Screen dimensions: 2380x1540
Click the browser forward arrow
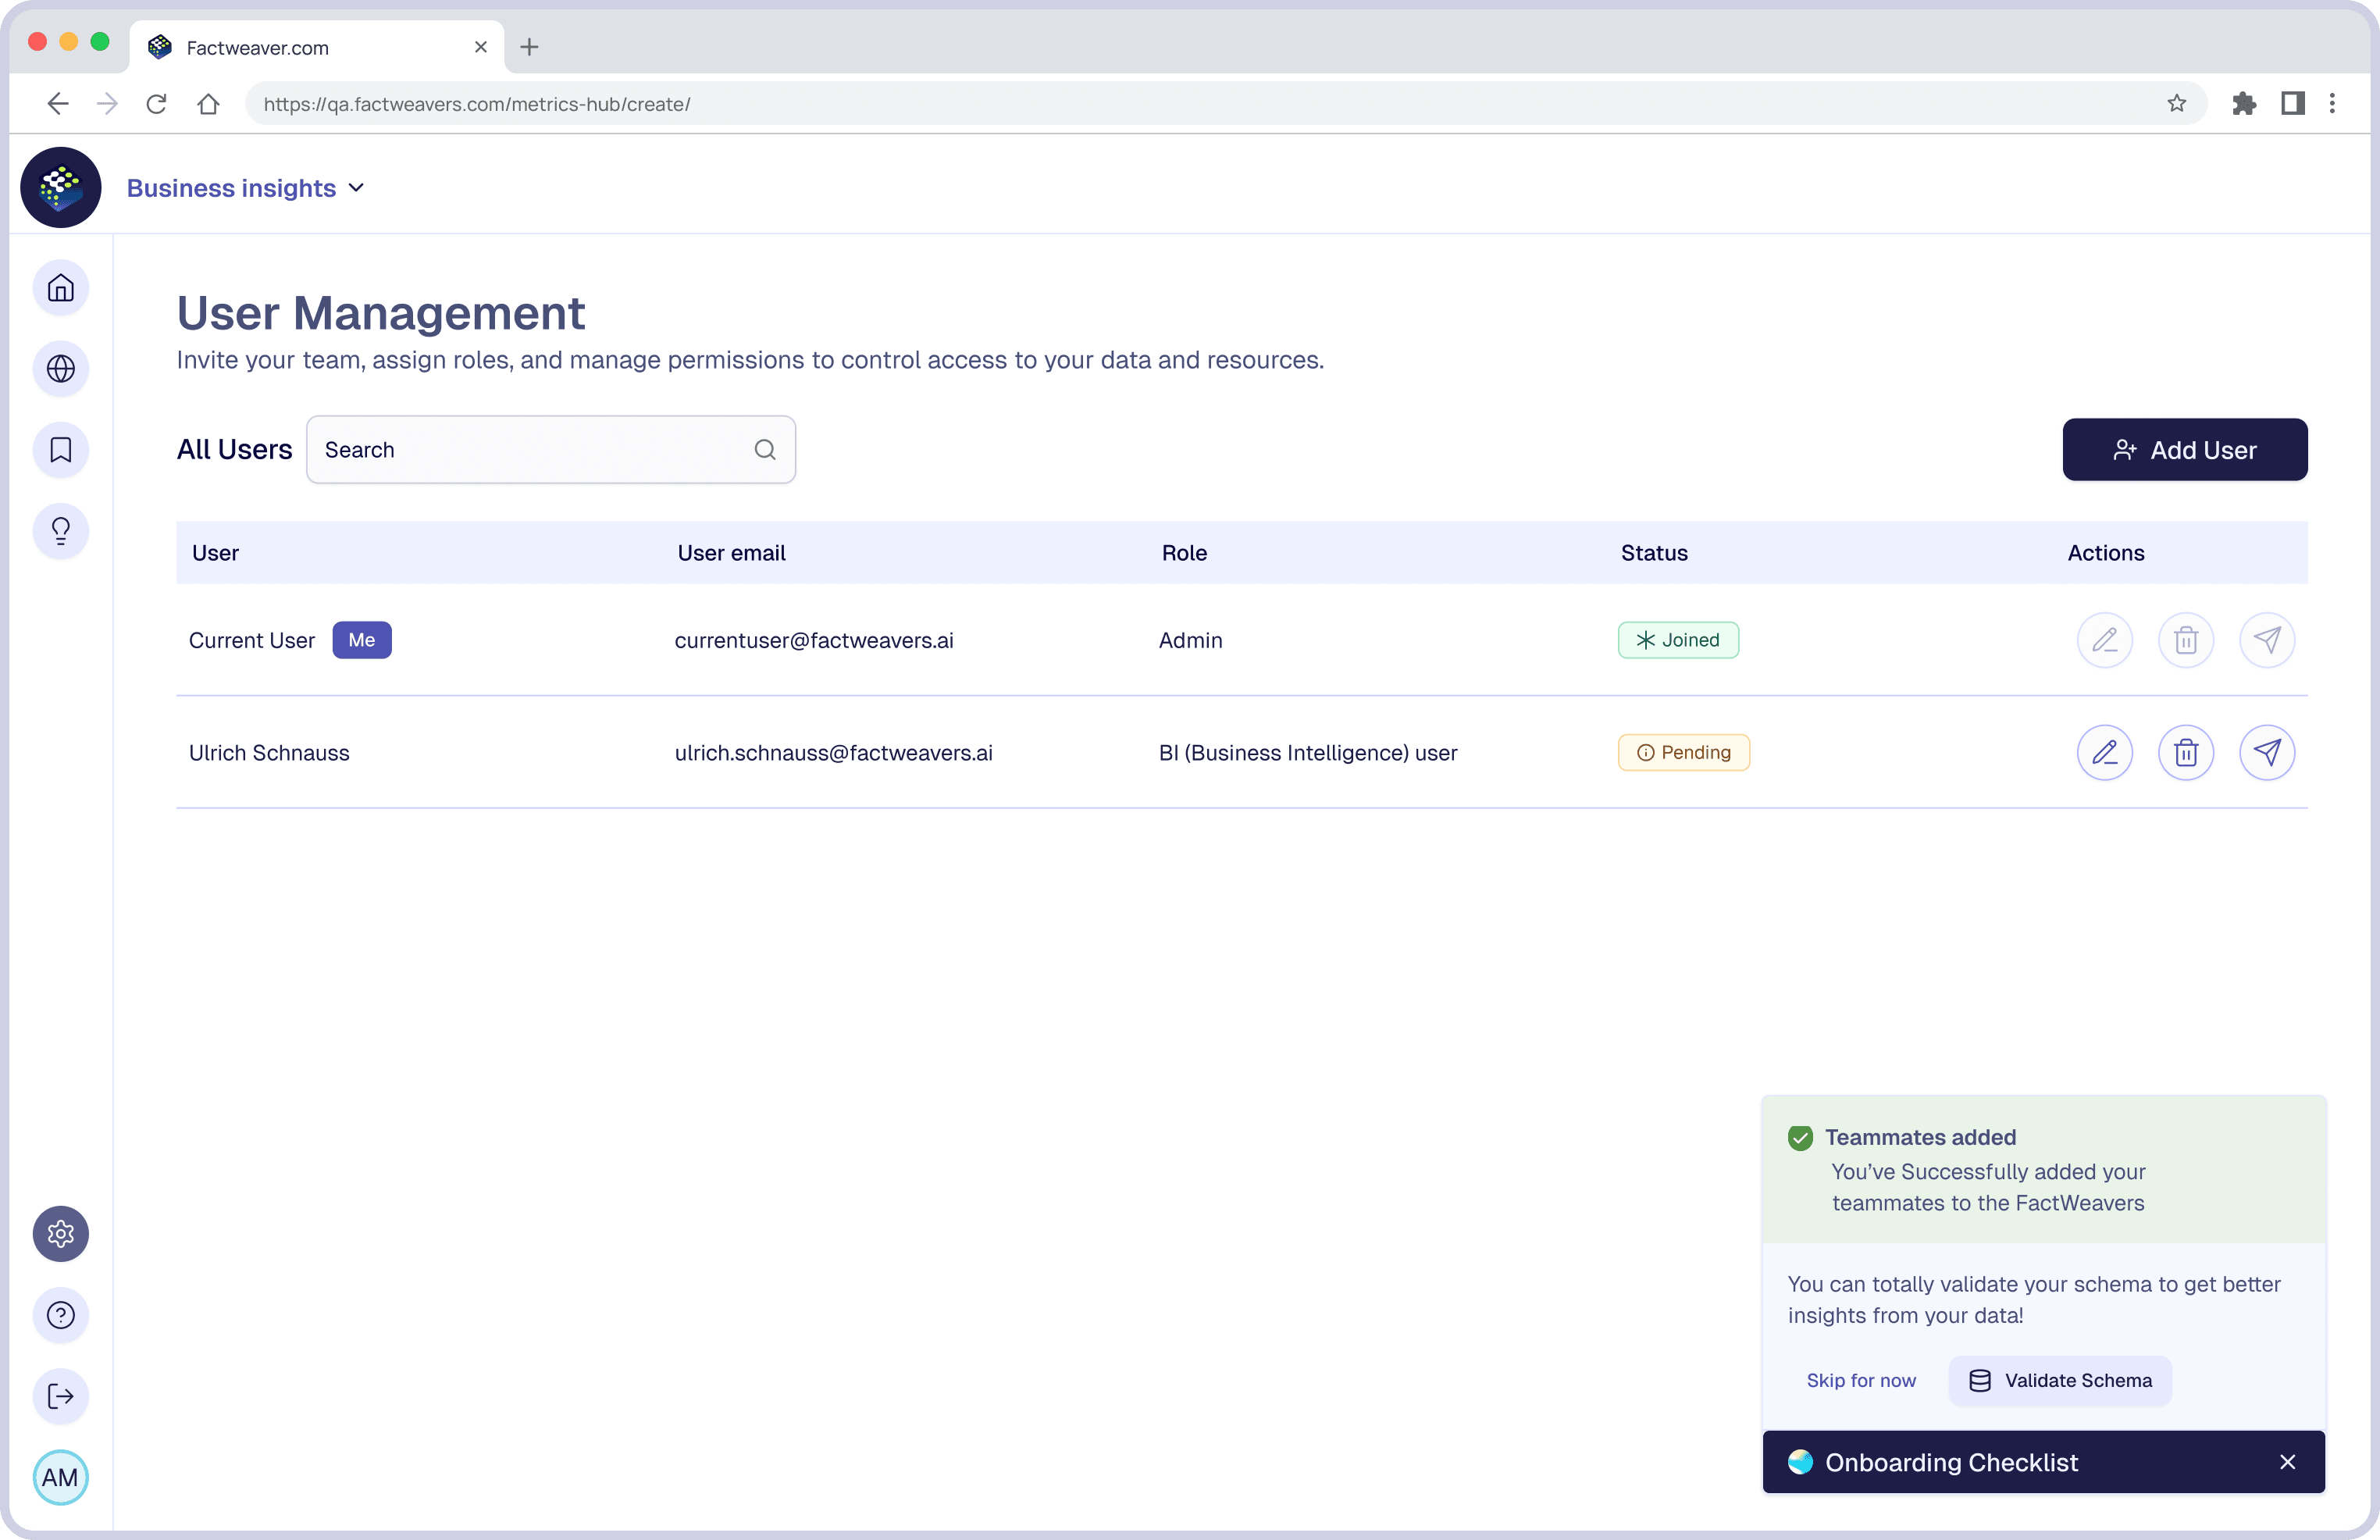pyautogui.click(x=107, y=103)
